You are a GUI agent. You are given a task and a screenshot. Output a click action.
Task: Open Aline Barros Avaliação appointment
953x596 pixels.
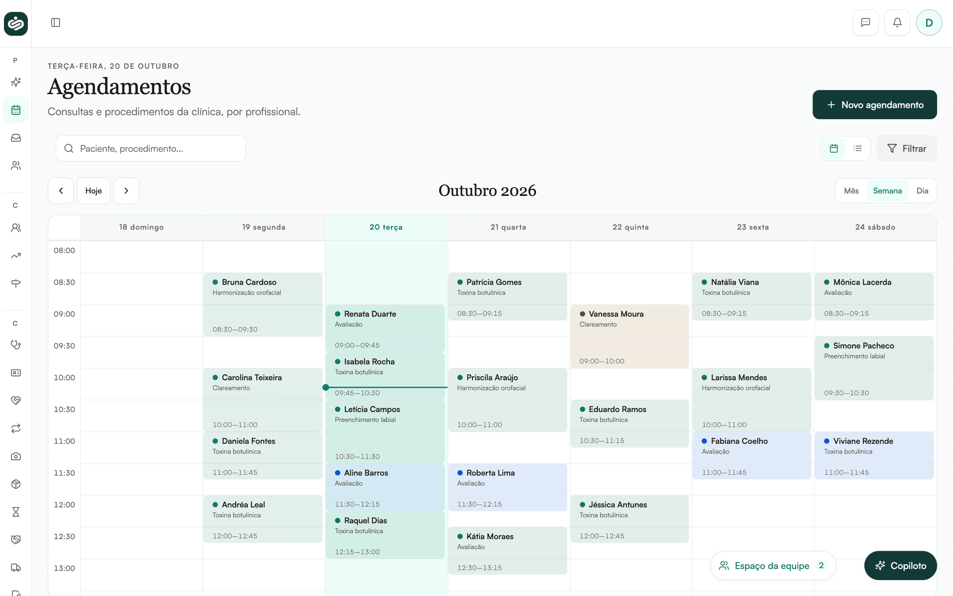coord(385,488)
